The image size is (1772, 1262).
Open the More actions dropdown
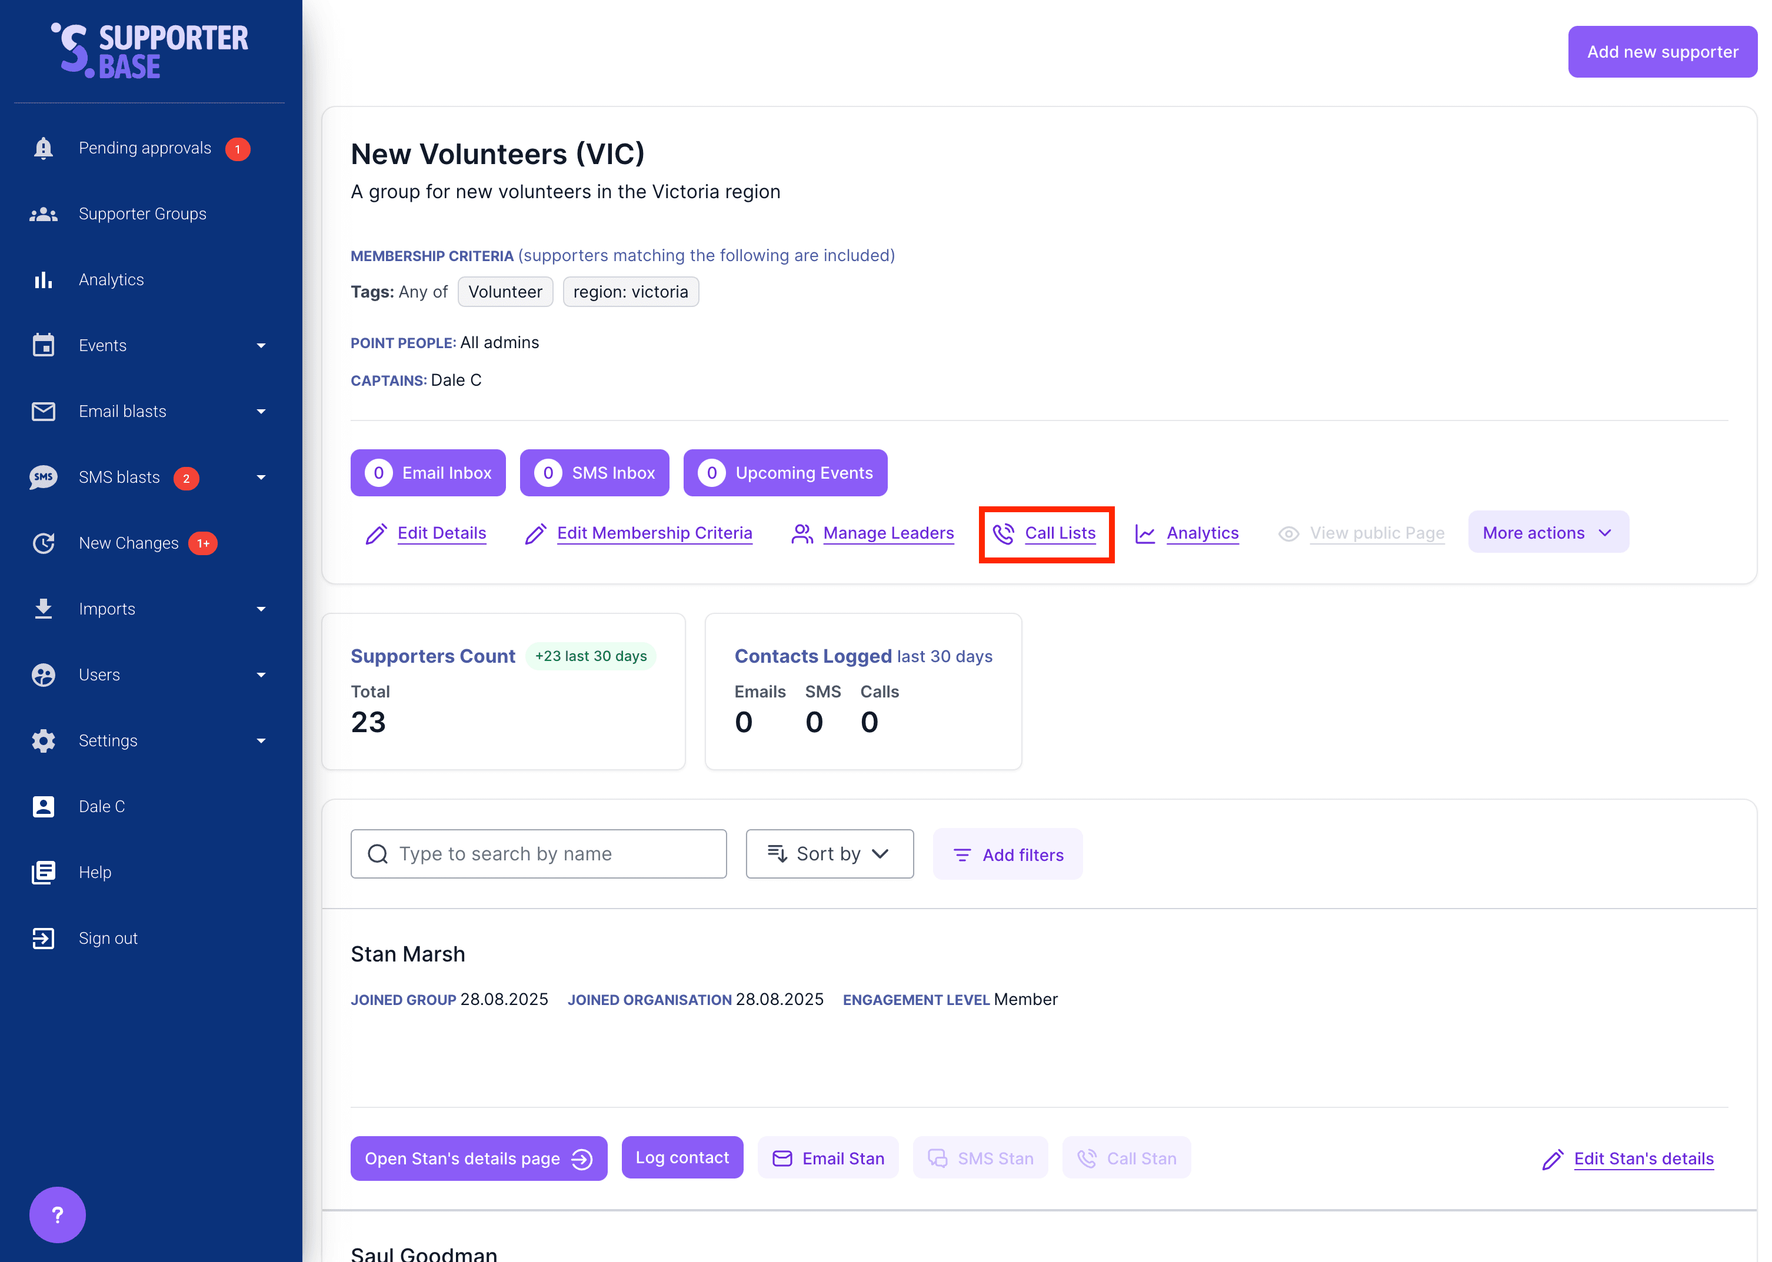click(1547, 532)
